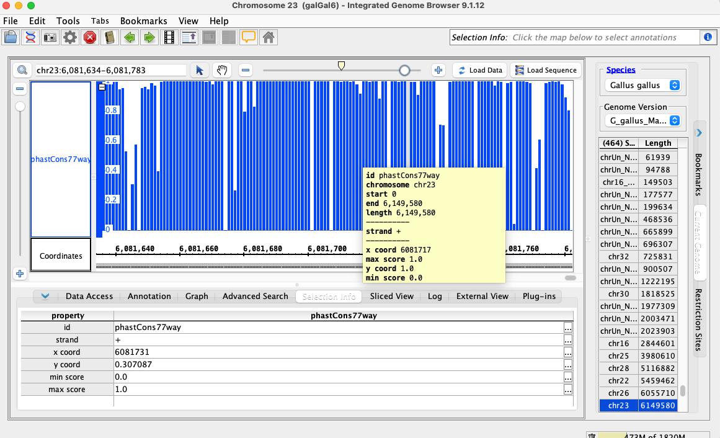Click the home icon in toolbar

[x=268, y=37]
